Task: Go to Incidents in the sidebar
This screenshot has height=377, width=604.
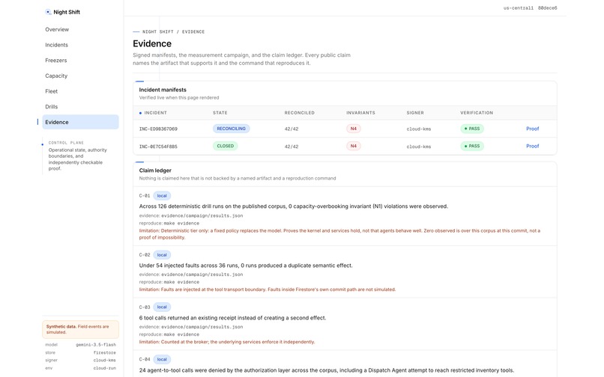Action: point(57,45)
